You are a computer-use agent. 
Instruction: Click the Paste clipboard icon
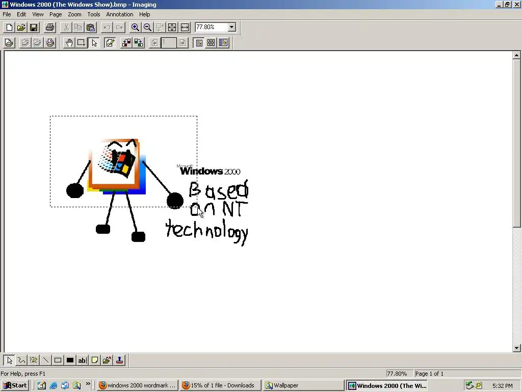(x=91, y=28)
